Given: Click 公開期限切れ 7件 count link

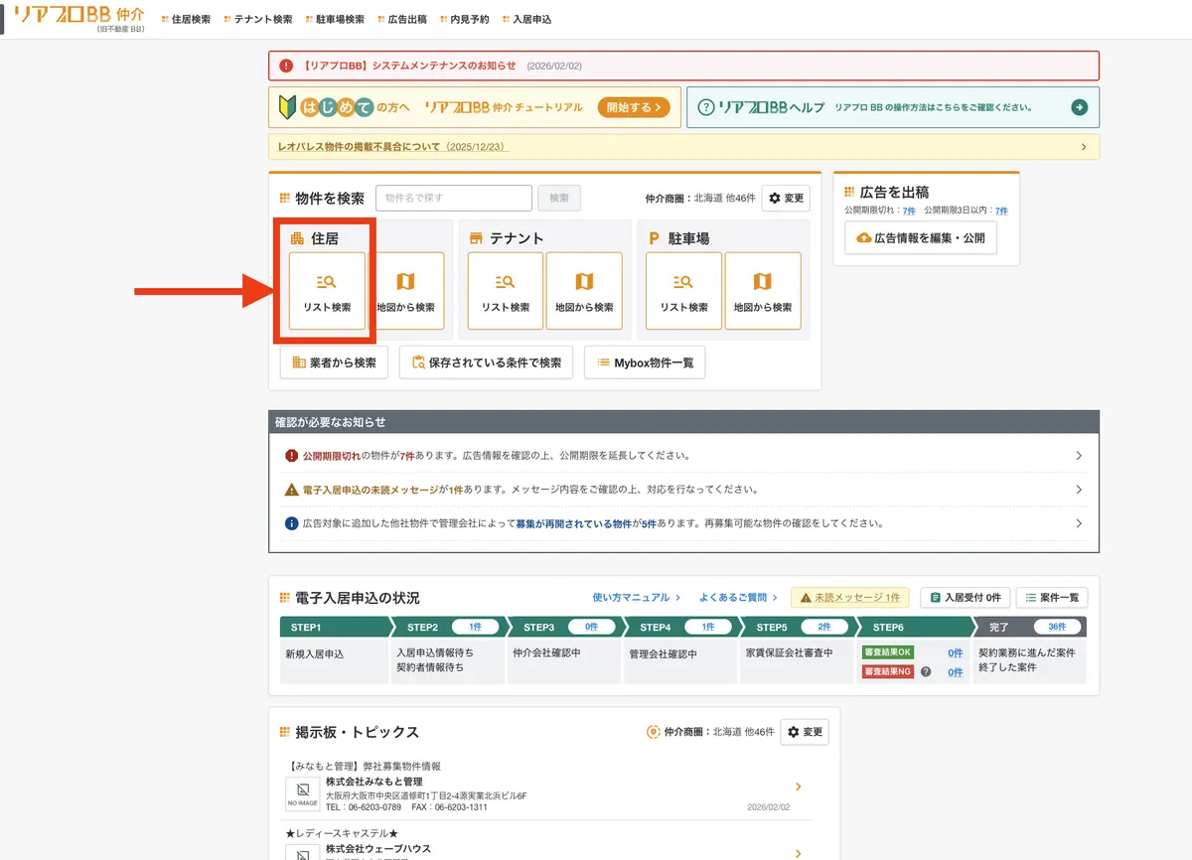Looking at the screenshot, I should pyautogui.click(x=909, y=211).
